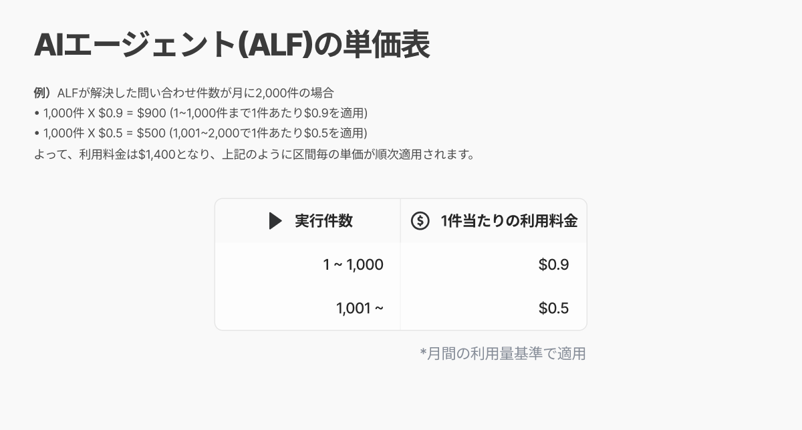This screenshot has height=430, width=802.
Task: Click the bullet marker before the $0.5 line
Action: (37, 133)
